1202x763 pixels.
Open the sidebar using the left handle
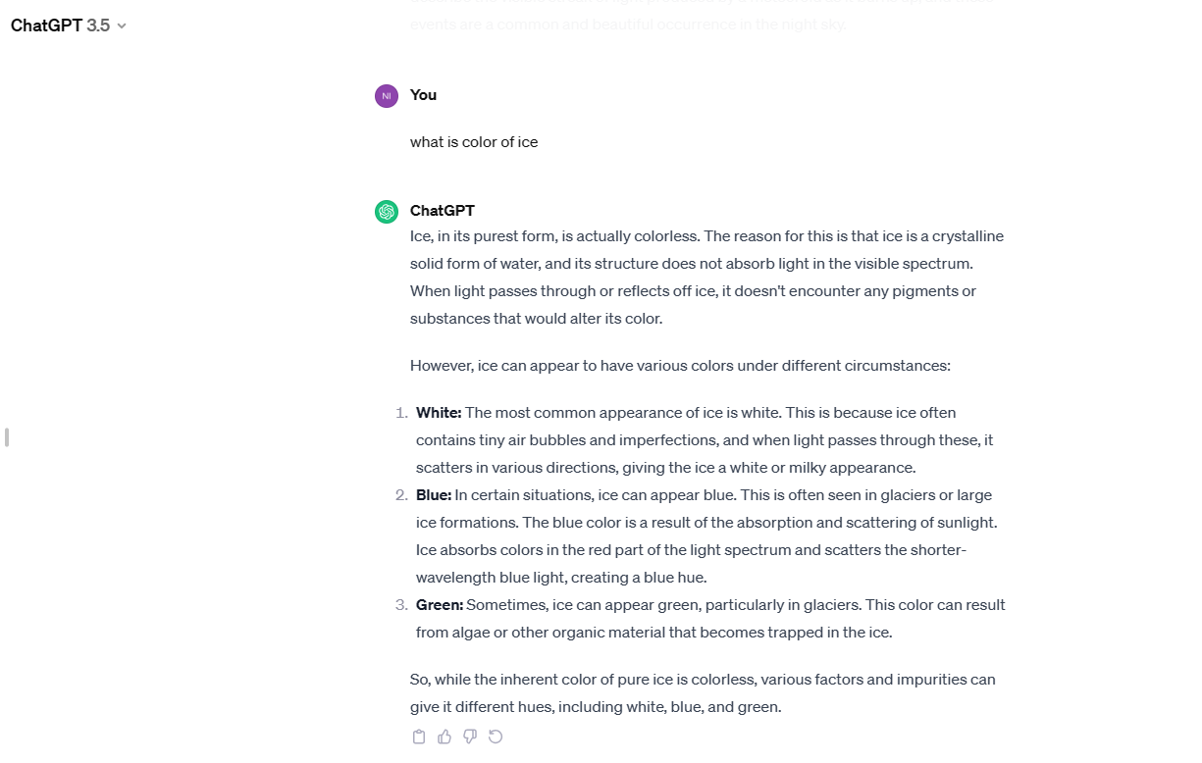pos(7,437)
